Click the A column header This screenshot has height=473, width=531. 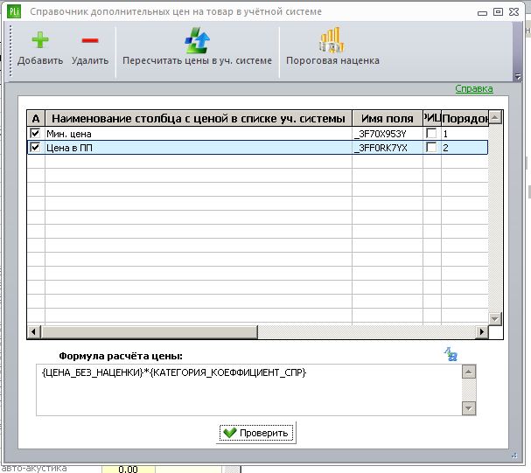[x=36, y=118]
